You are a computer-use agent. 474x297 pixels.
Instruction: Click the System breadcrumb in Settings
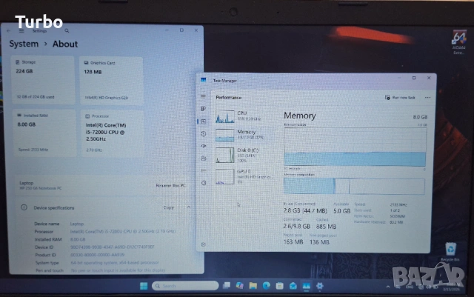point(24,44)
